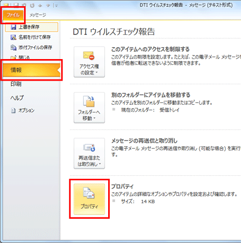Click the プロパティ button

click(x=89, y=199)
